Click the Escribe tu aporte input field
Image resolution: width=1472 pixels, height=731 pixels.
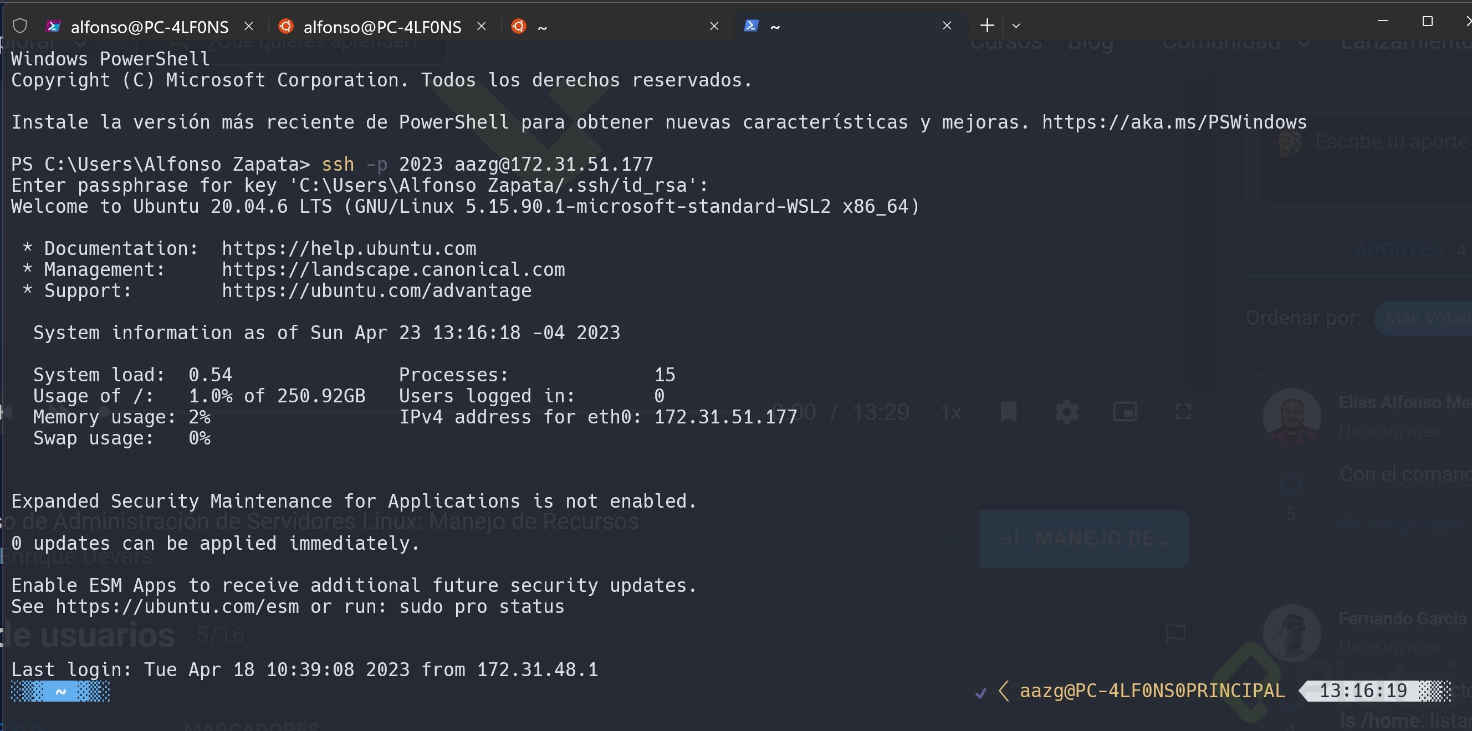click(x=1388, y=141)
